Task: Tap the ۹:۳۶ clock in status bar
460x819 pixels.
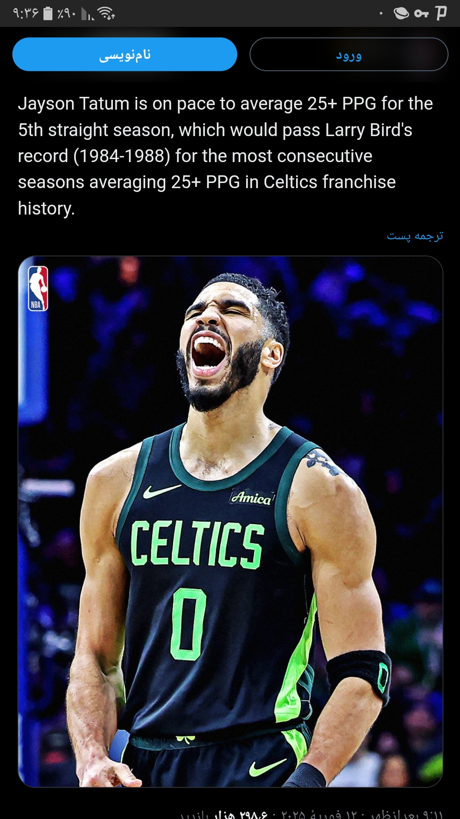Action: [26, 14]
